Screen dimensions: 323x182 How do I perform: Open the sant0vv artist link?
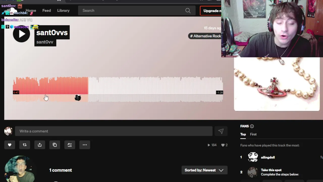coord(45,42)
